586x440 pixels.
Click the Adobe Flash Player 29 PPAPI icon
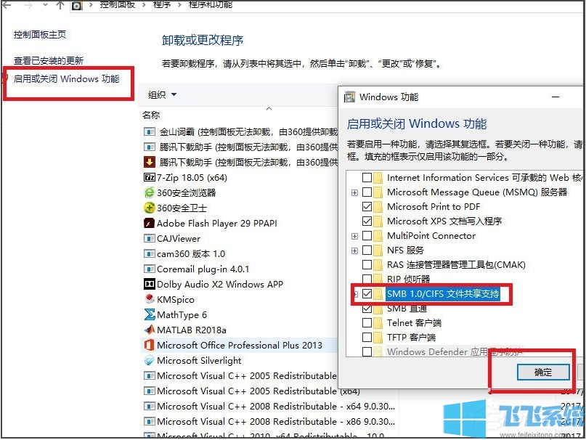tap(151, 223)
